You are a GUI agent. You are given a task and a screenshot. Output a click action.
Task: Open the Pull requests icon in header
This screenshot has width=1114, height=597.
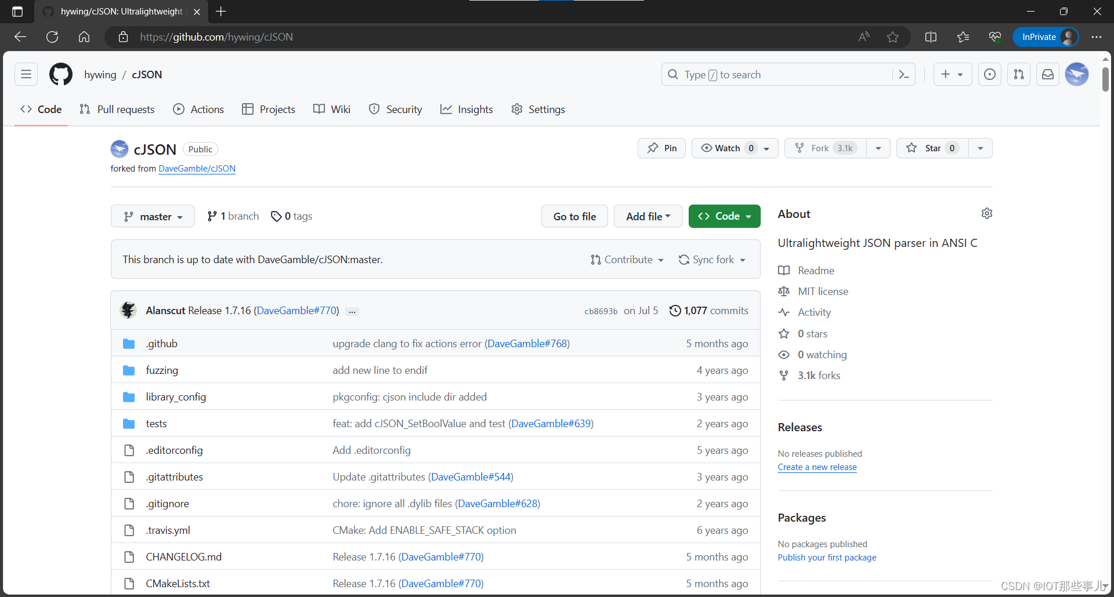(1019, 74)
